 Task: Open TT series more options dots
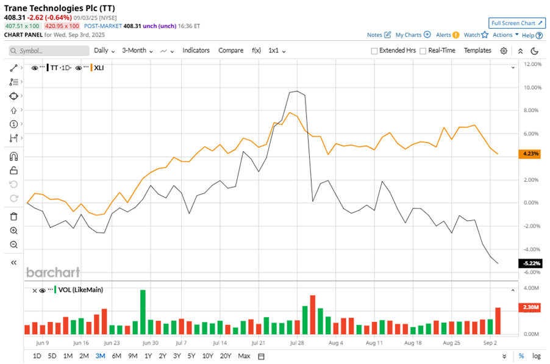(x=42, y=66)
